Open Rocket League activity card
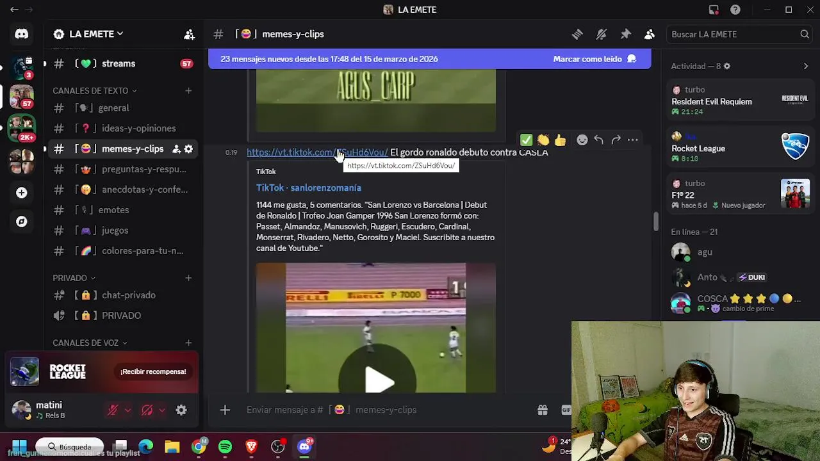This screenshot has height=461, width=820. click(x=740, y=147)
